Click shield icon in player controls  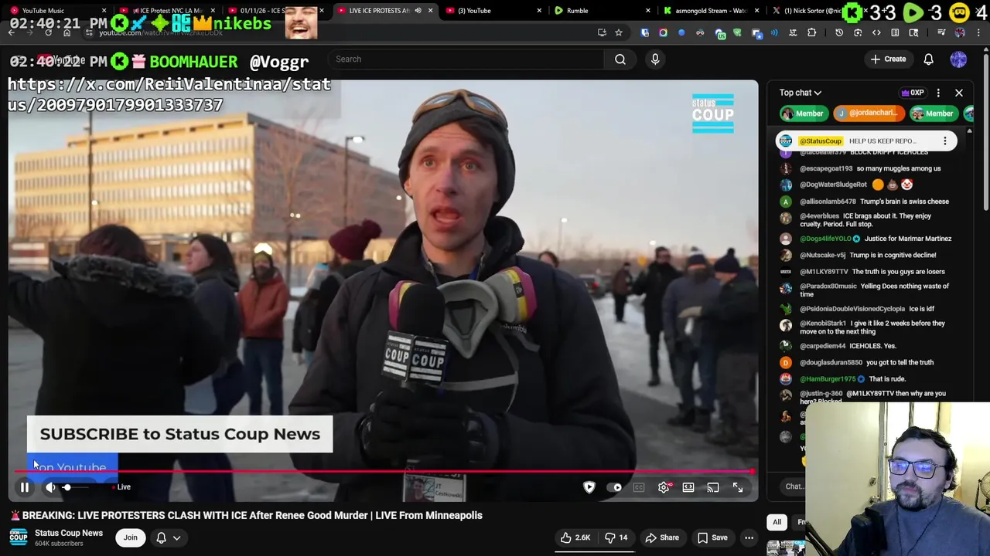(589, 487)
